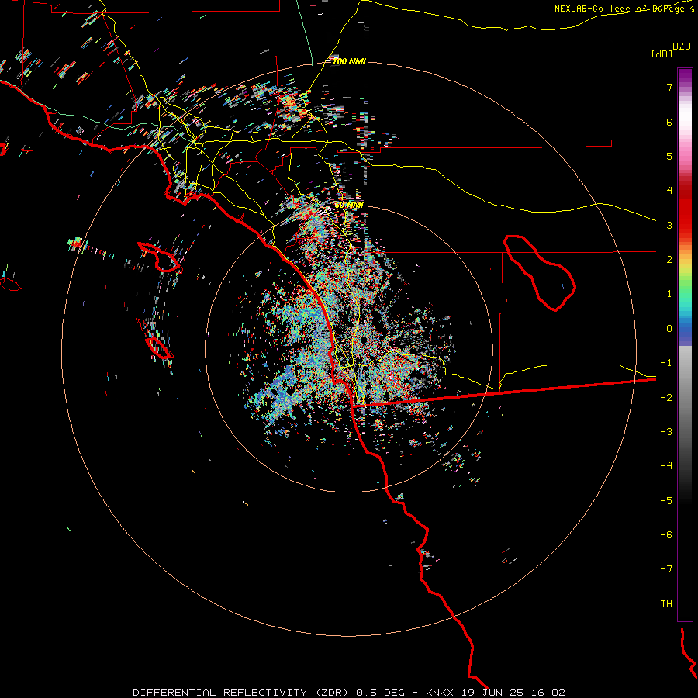This screenshot has width=698, height=698.
Task: Click the DZD label above the color scale
Action: pos(682,47)
